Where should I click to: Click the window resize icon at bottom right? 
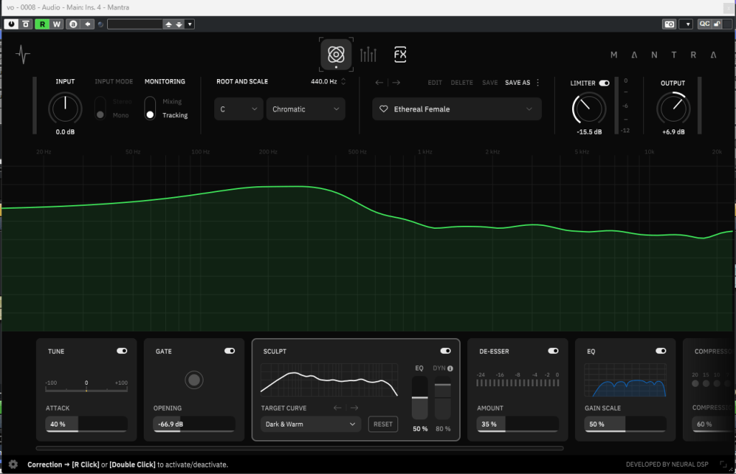pos(723,465)
